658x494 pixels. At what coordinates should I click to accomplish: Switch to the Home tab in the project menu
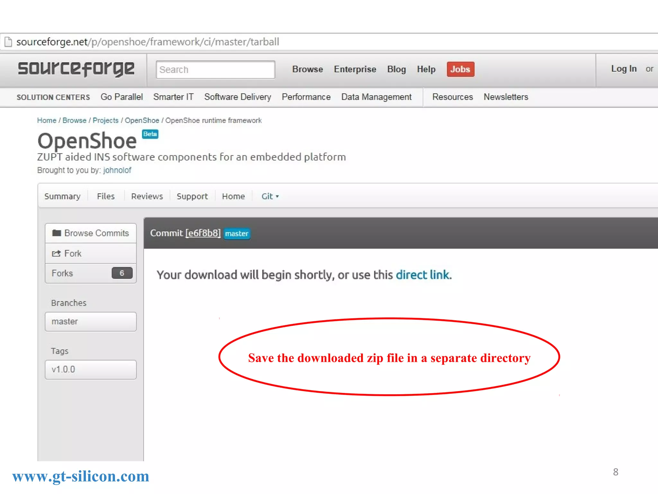(x=233, y=196)
